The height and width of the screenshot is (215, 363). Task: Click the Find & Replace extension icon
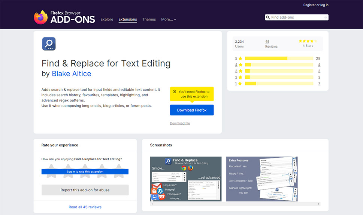(x=49, y=44)
